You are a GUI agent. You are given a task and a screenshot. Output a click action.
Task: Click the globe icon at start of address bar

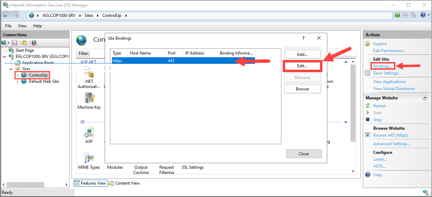pyautogui.click(x=32, y=15)
